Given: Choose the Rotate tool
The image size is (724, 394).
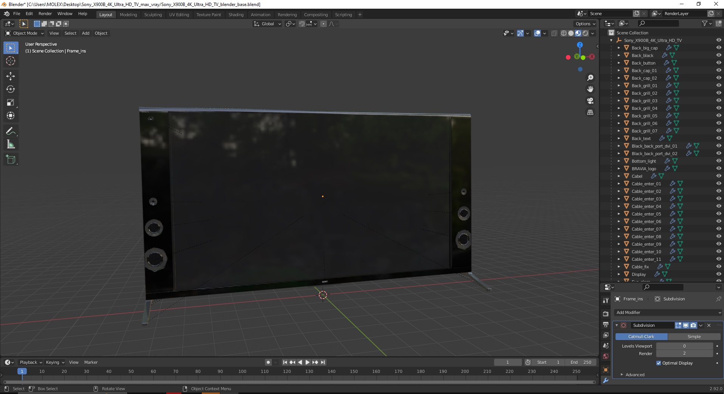Looking at the screenshot, I should [x=11, y=89].
